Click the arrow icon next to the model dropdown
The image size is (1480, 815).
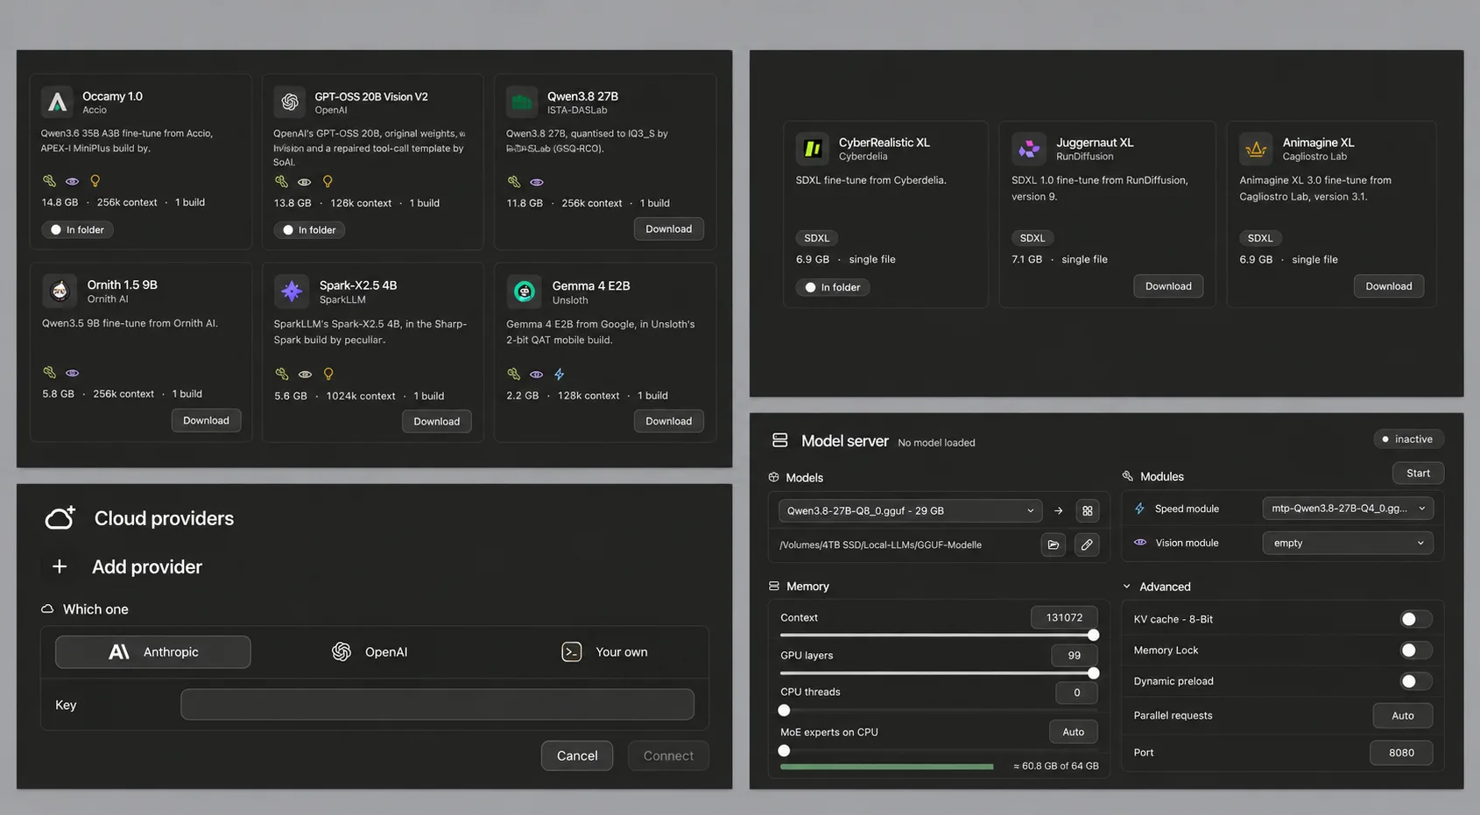click(1058, 511)
